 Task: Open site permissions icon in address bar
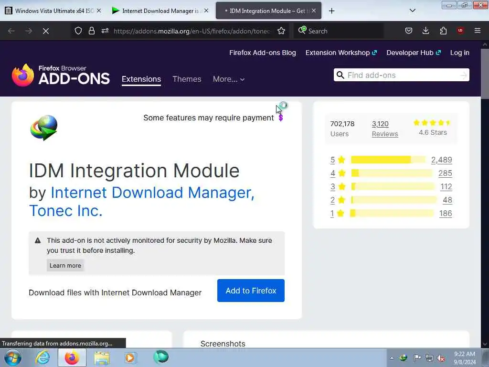coord(105,31)
